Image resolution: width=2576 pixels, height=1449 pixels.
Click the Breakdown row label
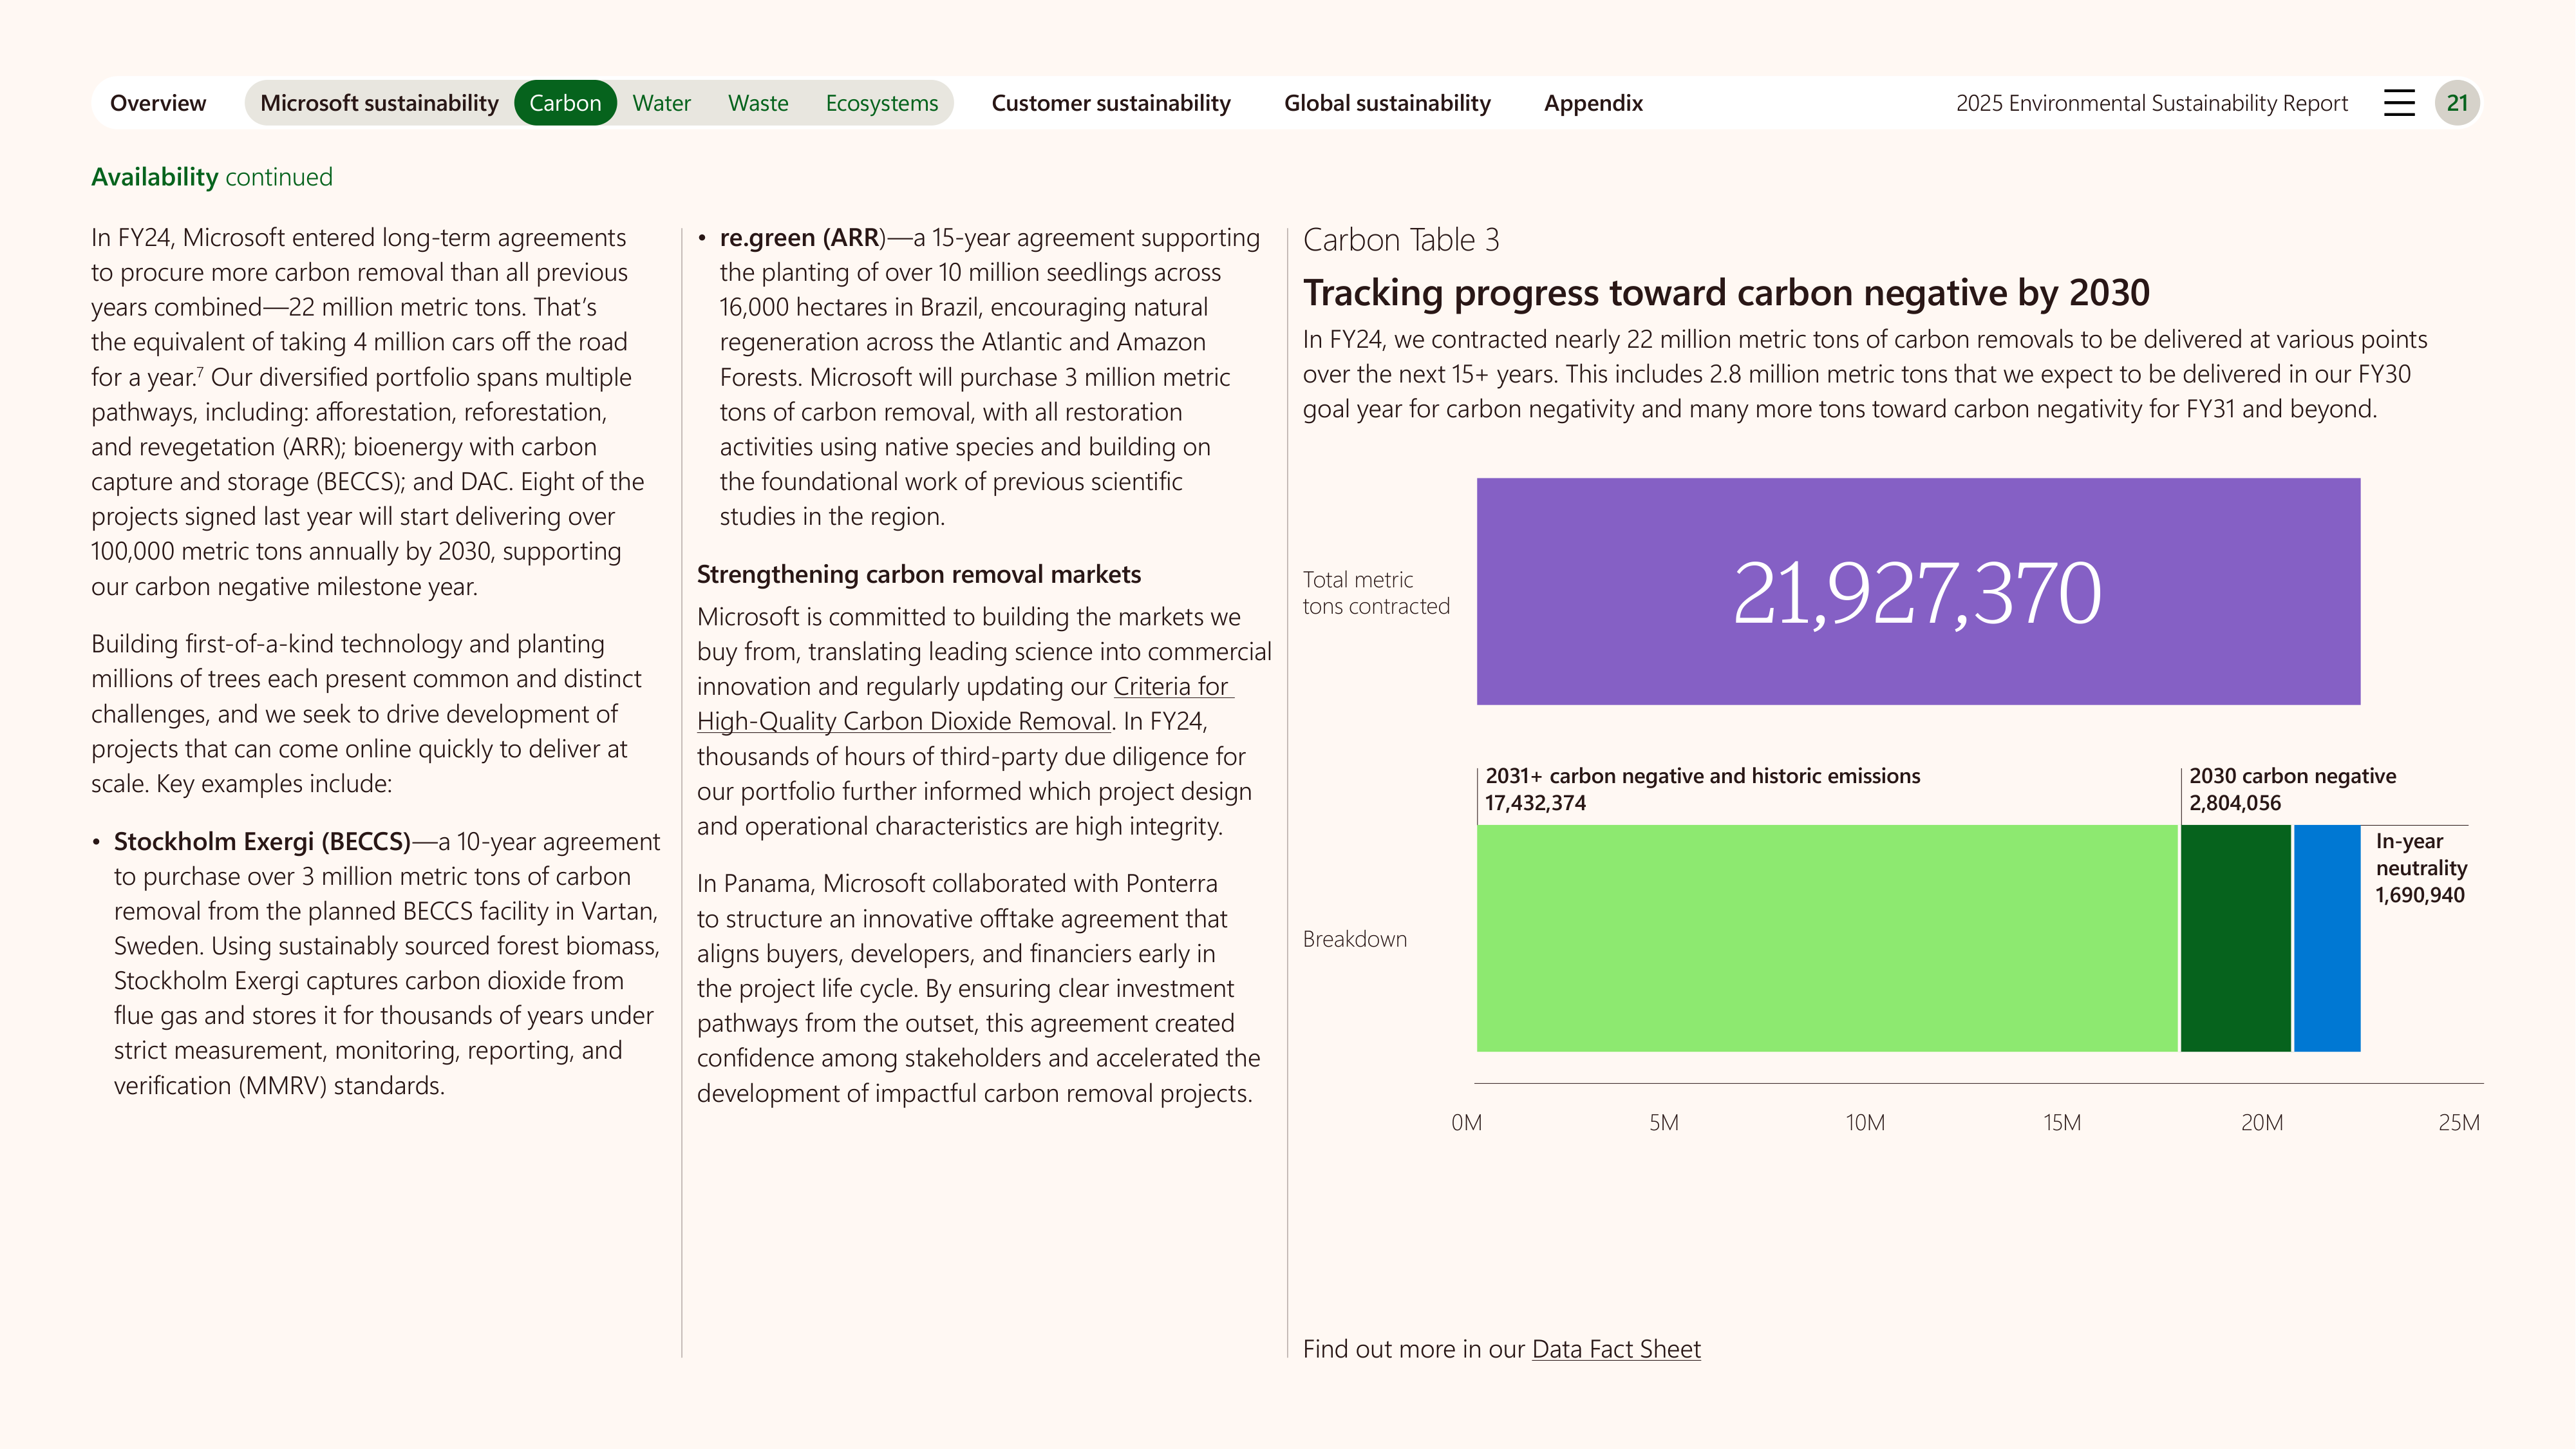click(1355, 939)
